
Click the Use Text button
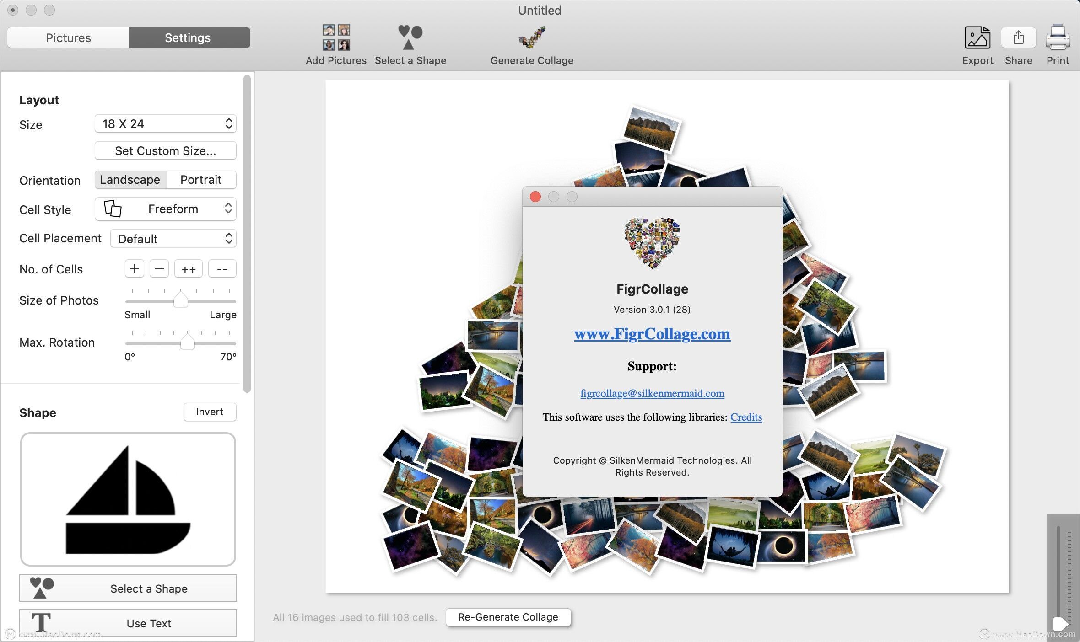(x=128, y=623)
